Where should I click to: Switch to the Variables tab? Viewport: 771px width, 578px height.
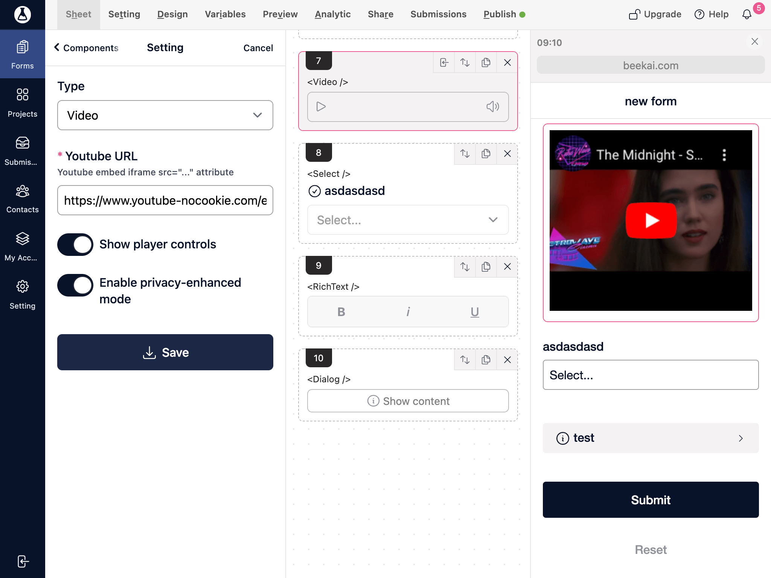(x=225, y=14)
